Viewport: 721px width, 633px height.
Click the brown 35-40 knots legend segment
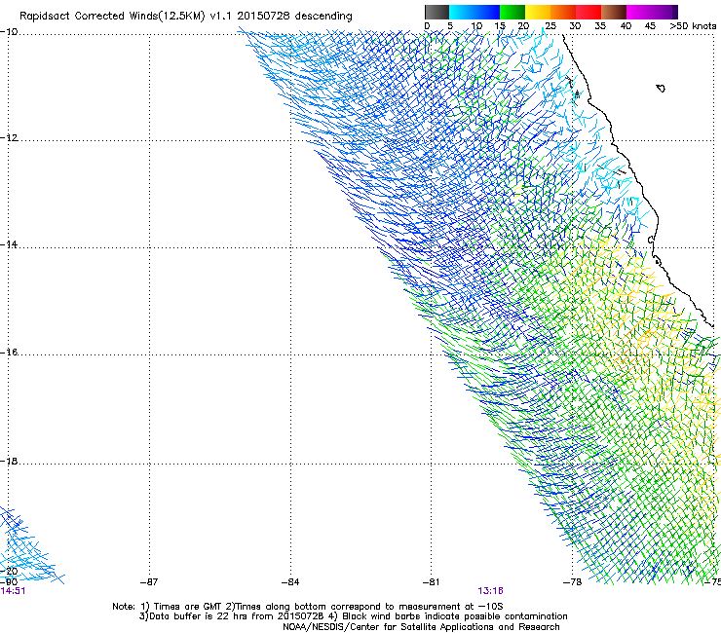614,12
